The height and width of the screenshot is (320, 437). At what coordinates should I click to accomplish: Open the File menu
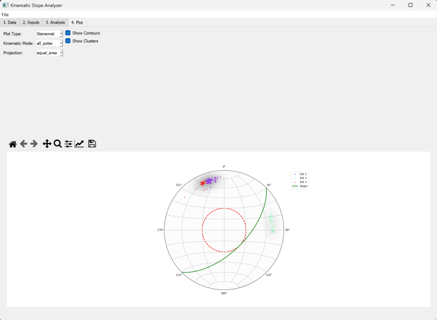(5, 15)
